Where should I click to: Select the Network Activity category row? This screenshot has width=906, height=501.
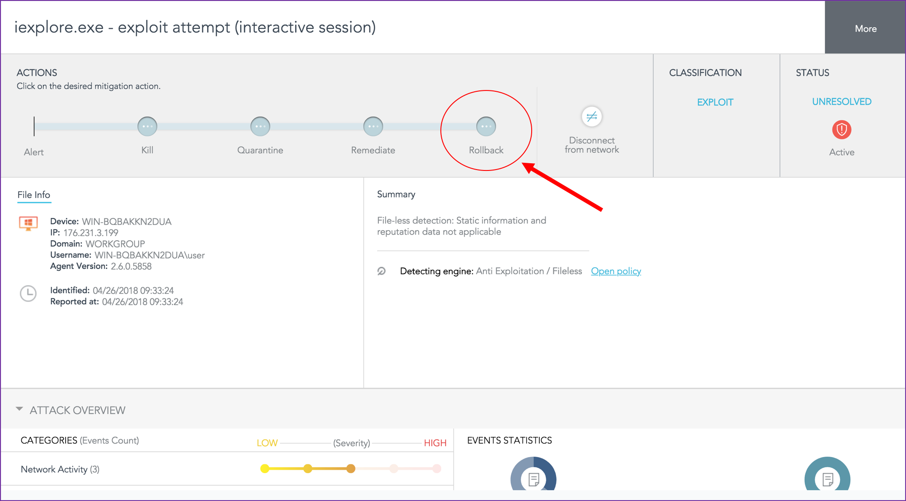(60, 469)
